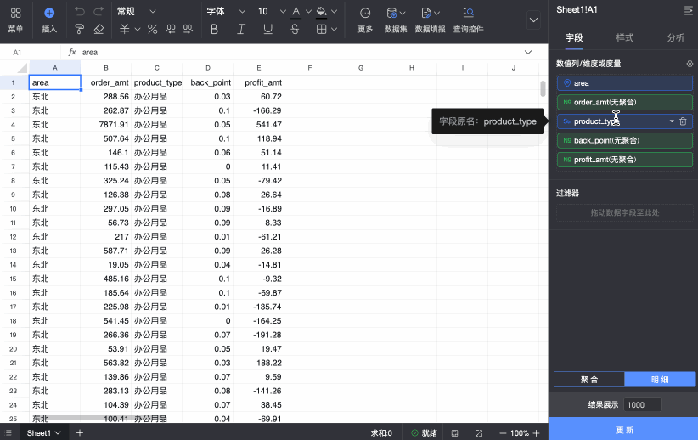The width and height of the screenshot is (698, 440).
Task: Toggle strikethrough formatting
Action: click(295, 29)
